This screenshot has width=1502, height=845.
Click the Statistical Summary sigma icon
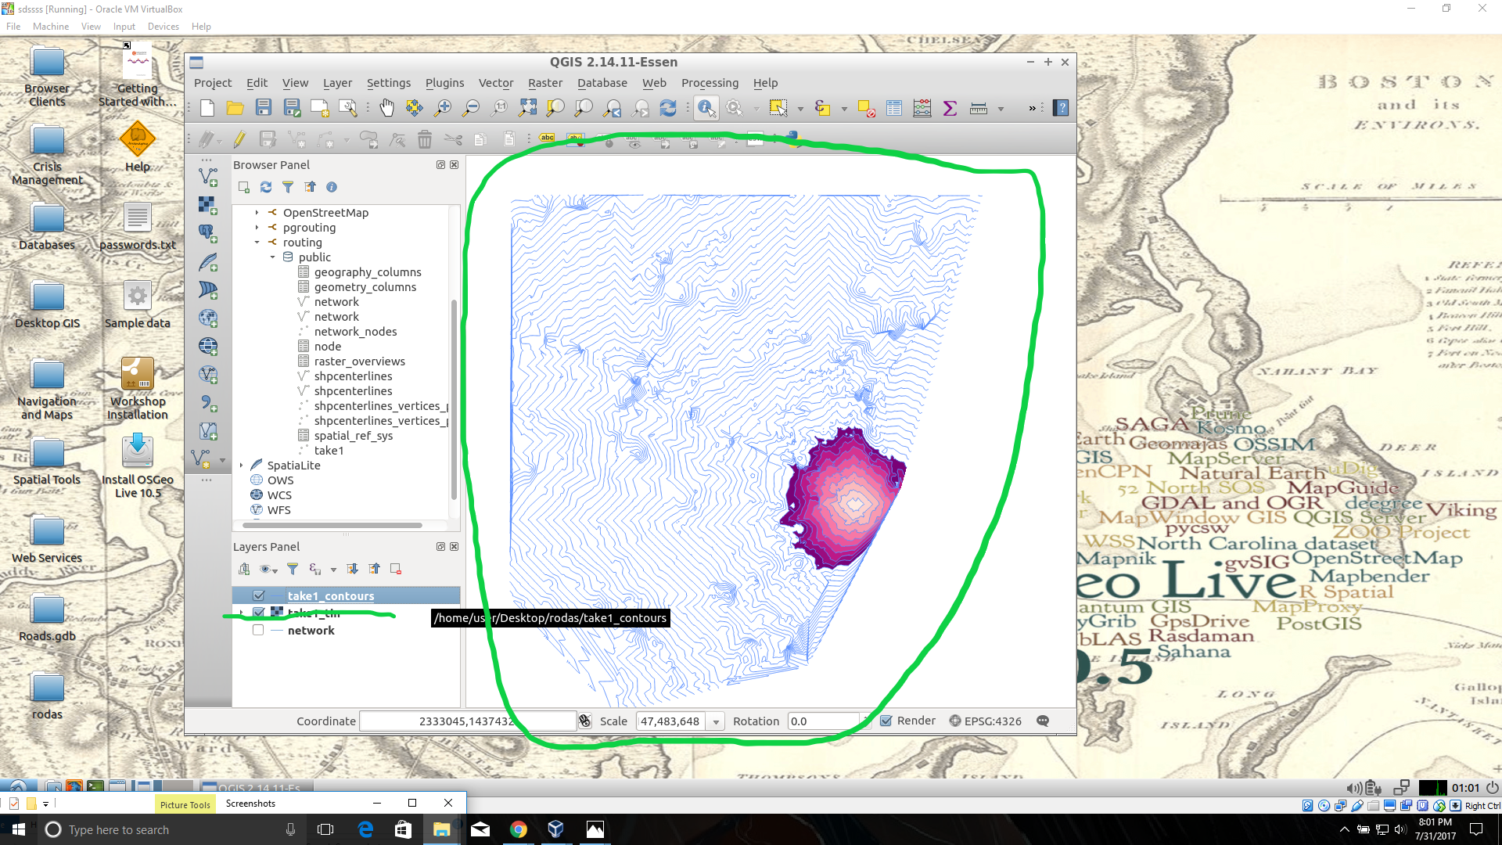pyautogui.click(x=950, y=108)
